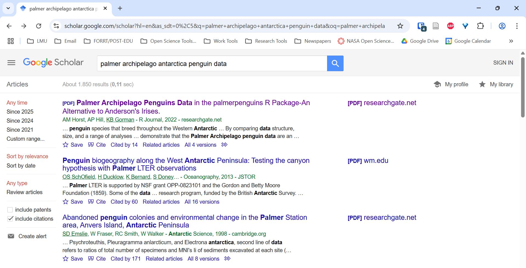Open Cited by 14
The height and width of the screenshot is (268, 526).
tap(124, 145)
